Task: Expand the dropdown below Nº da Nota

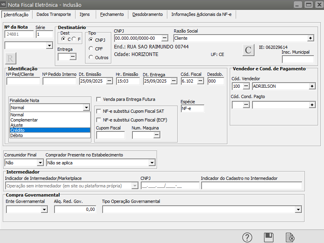Action: (x=49, y=45)
